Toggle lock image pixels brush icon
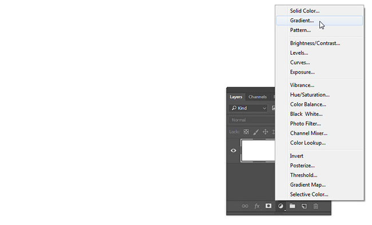372x225 pixels. click(256, 132)
